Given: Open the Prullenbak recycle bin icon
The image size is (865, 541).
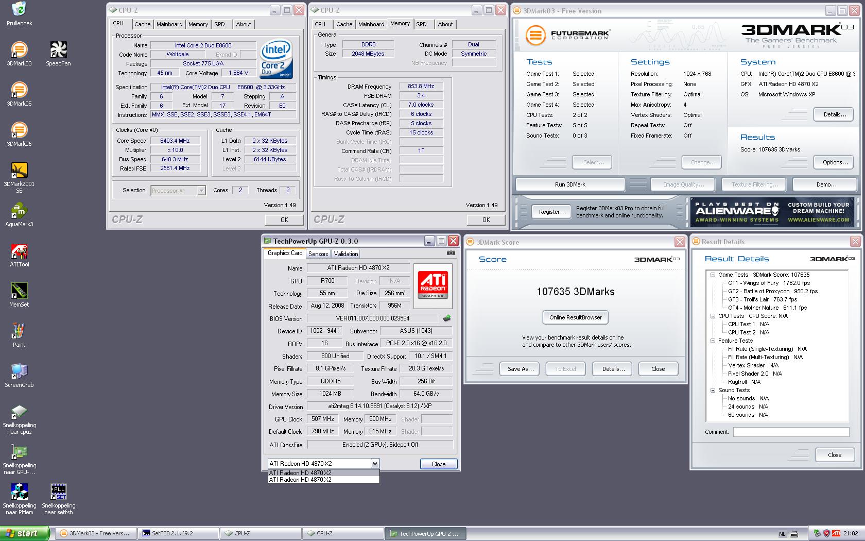Looking at the screenshot, I should click(x=19, y=14).
